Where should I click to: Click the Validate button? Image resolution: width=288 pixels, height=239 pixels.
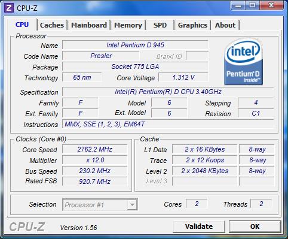[x=199, y=226]
